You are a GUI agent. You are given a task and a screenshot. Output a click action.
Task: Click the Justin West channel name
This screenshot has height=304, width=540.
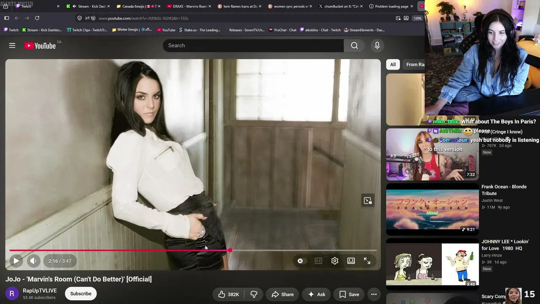click(x=492, y=201)
